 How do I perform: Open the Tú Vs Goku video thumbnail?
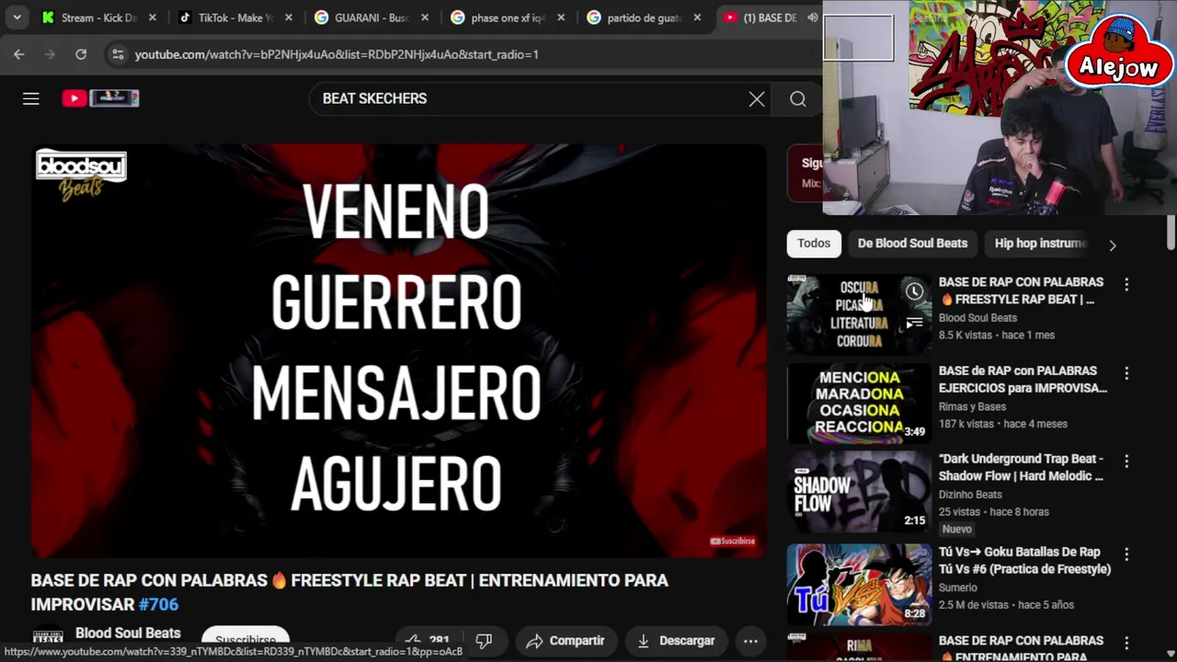859,585
